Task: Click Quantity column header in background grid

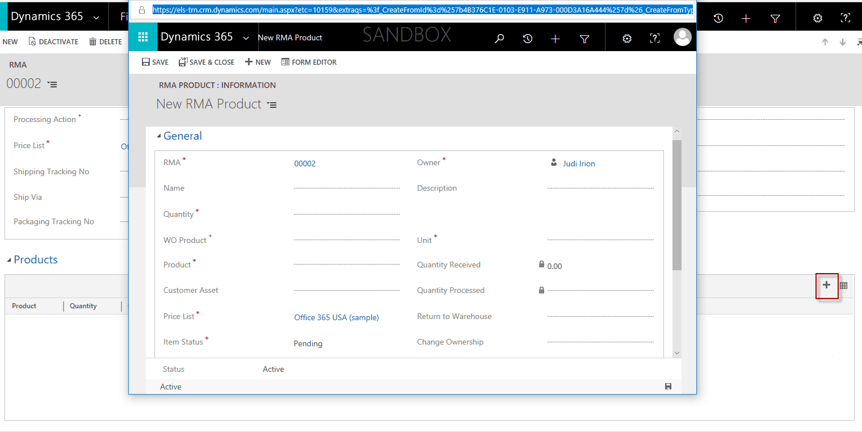Action: pos(83,306)
